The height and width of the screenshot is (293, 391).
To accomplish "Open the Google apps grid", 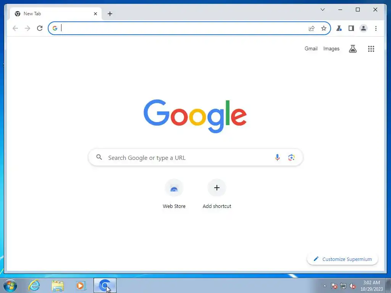I will (x=371, y=49).
